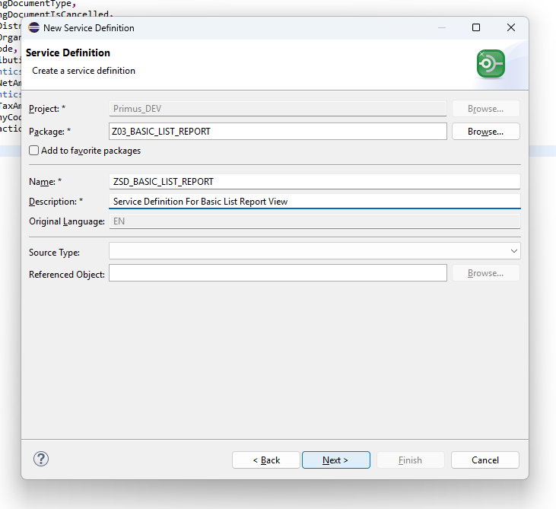Click the 'New Service Definition' title text
The height and width of the screenshot is (509, 556).
[89, 28]
